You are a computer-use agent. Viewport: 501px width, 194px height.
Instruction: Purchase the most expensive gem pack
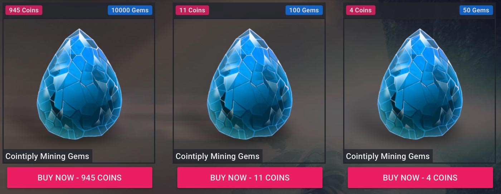pos(79,178)
